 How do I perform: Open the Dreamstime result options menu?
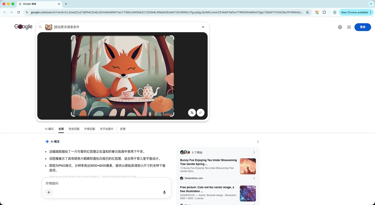pos(254,178)
